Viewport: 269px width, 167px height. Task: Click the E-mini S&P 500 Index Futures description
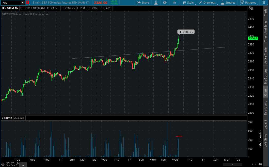point(61,3)
